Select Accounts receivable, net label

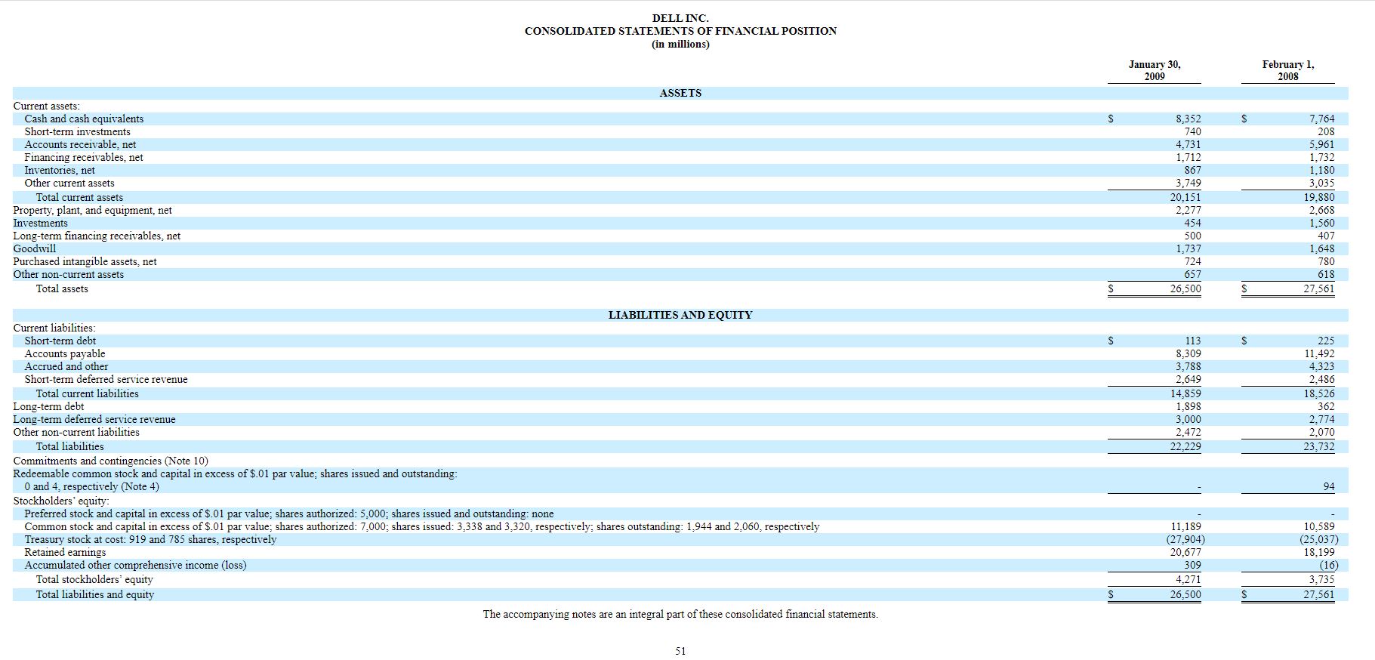click(x=80, y=144)
